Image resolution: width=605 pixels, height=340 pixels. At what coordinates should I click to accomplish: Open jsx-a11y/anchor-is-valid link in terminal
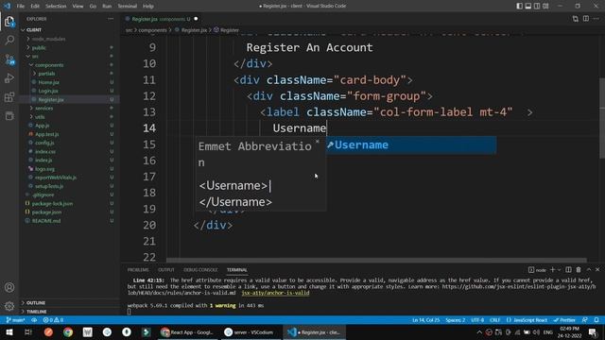point(275,293)
